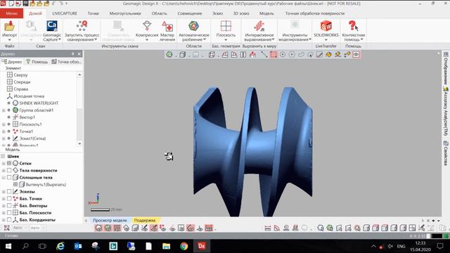Switch to the Эскиз ribbon tab

[x=217, y=13]
